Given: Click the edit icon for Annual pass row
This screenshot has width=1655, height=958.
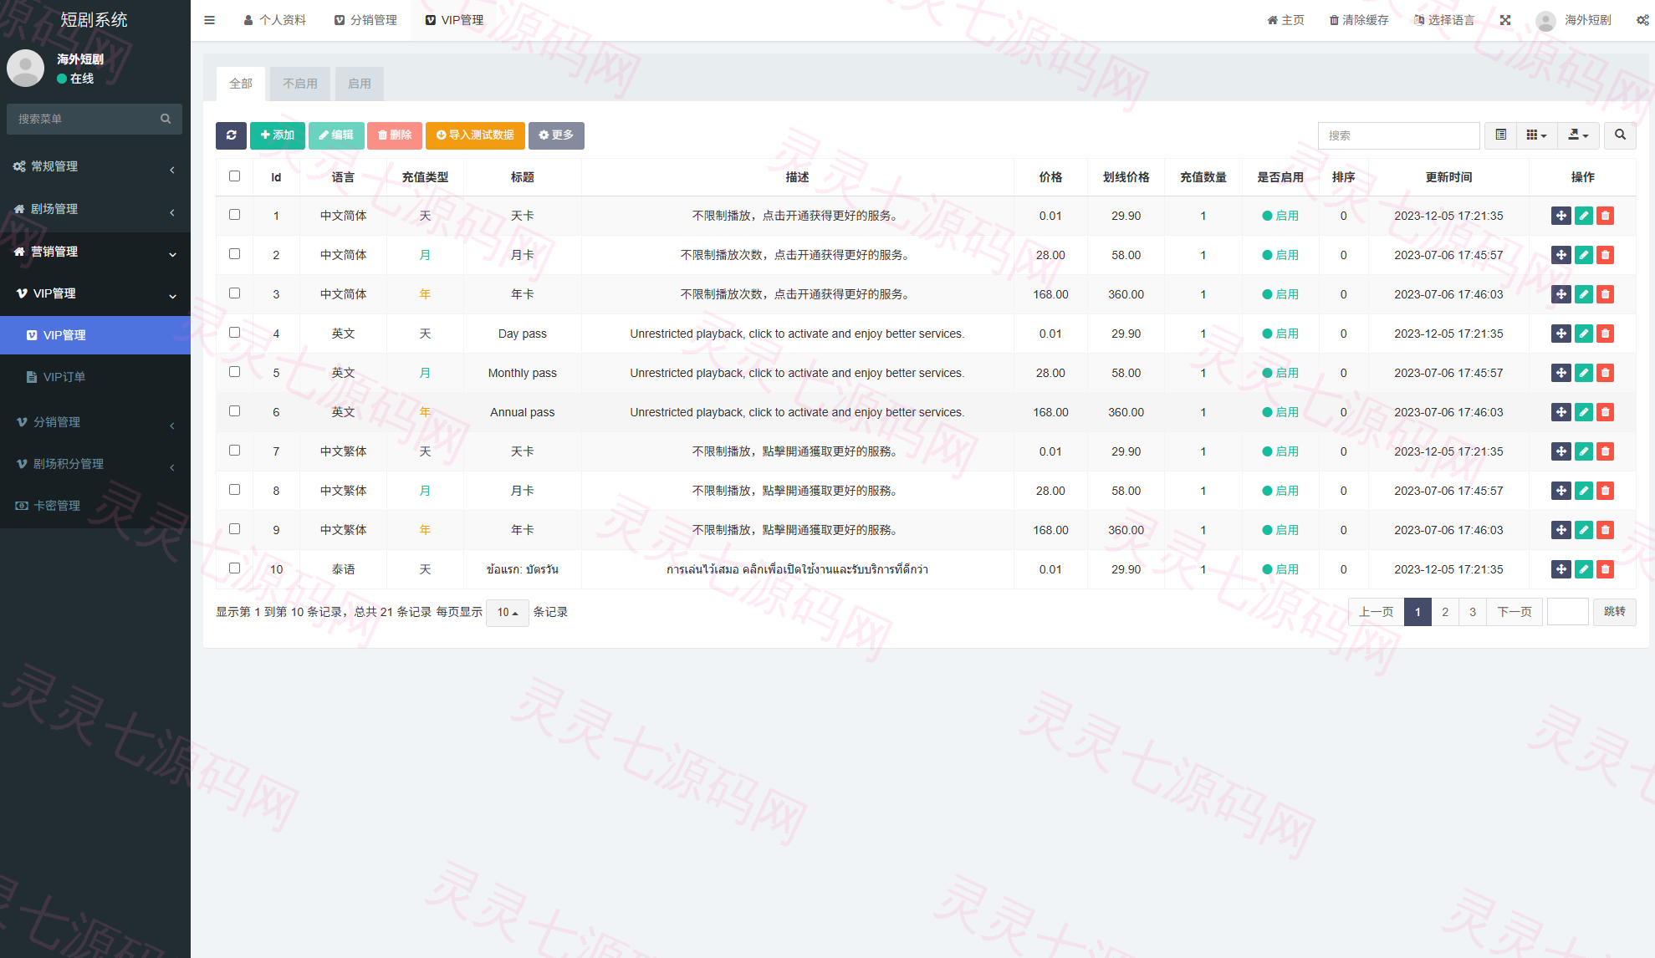Looking at the screenshot, I should pos(1583,412).
